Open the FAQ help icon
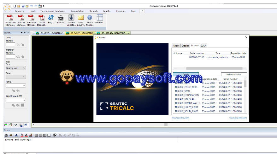This screenshot has width=277, height=154. click(51, 19)
